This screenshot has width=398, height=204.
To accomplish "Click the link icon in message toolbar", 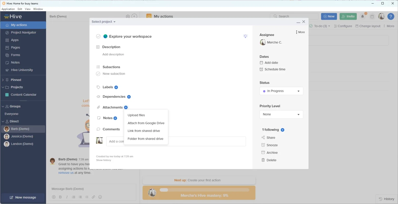I will pyautogui.click(x=94, y=197).
